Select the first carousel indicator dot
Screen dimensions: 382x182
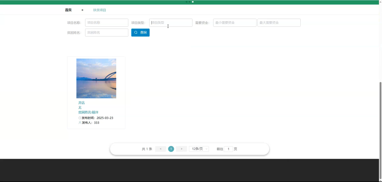point(187,2)
